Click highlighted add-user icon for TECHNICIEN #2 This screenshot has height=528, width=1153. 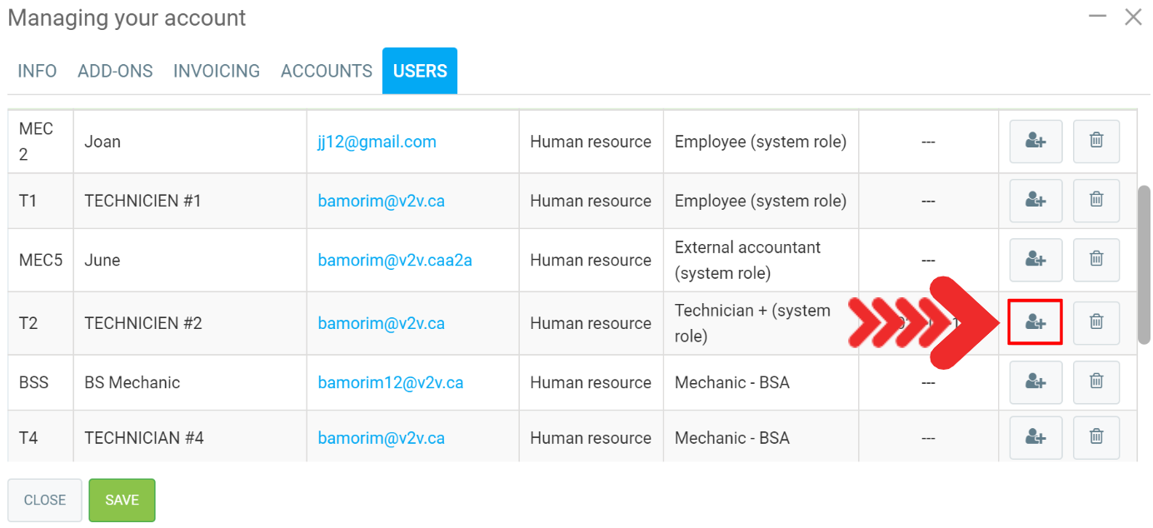click(x=1036, y=322)
